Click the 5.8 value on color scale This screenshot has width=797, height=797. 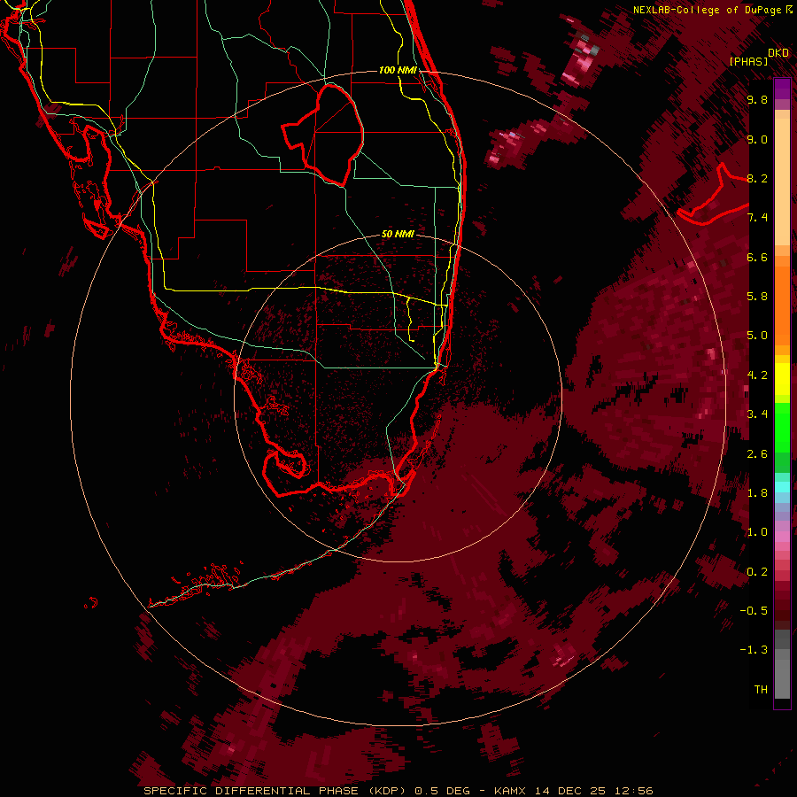pos(757,297)
